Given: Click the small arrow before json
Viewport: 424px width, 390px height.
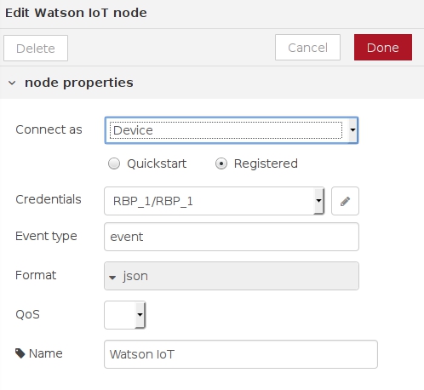Looking at the screenshot, I should coord(112,278).
